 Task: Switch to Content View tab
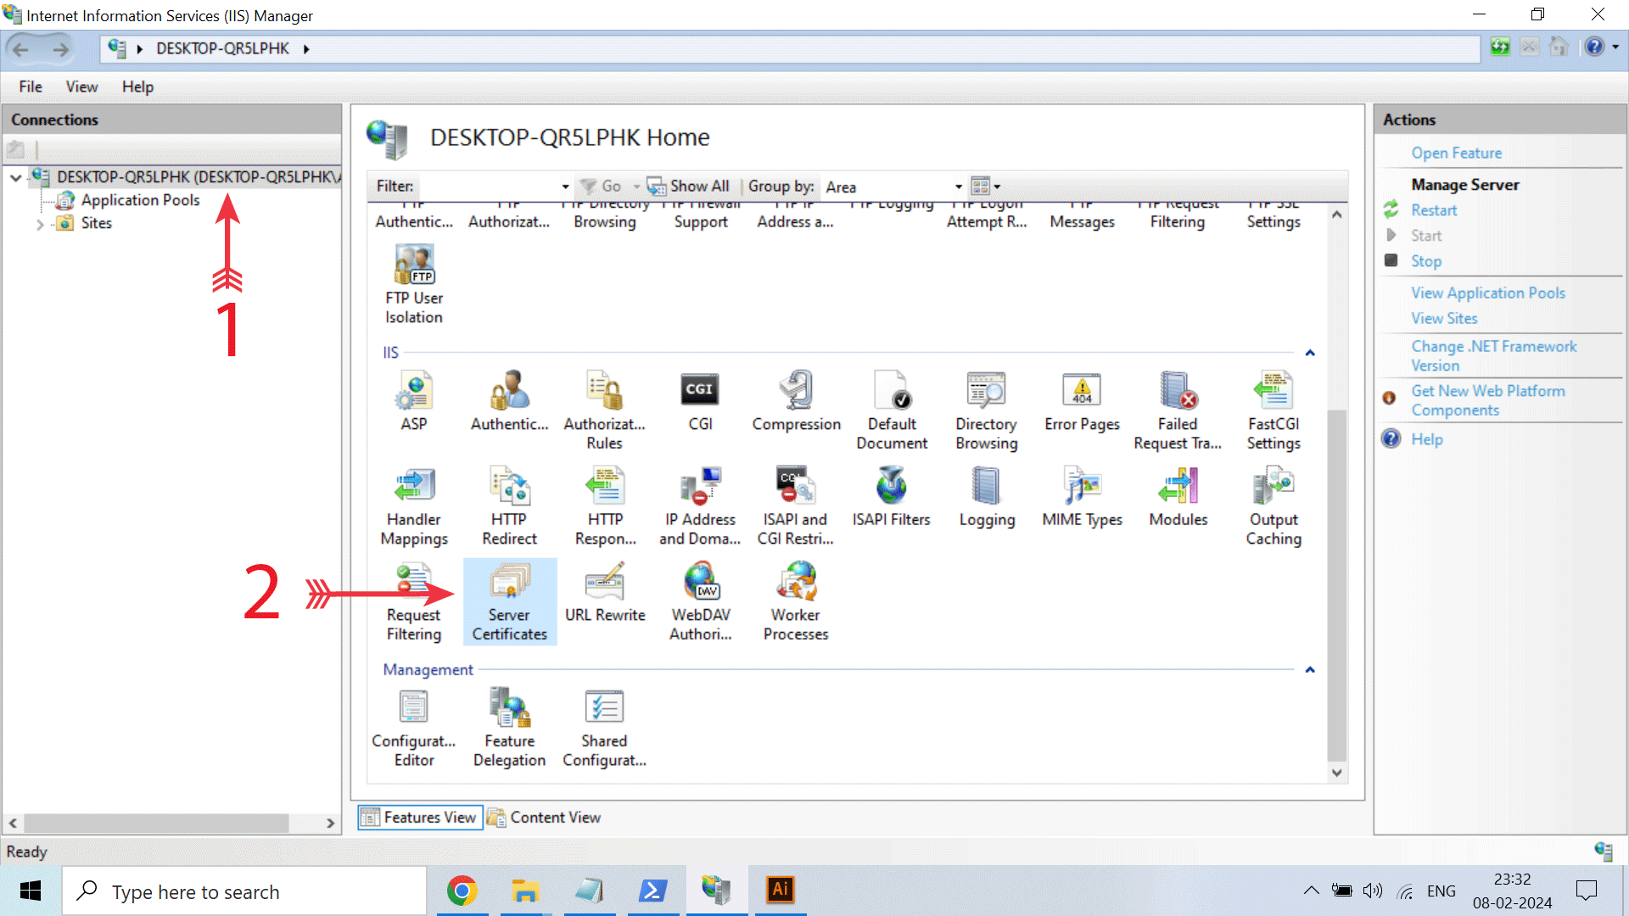click(545, 818)
